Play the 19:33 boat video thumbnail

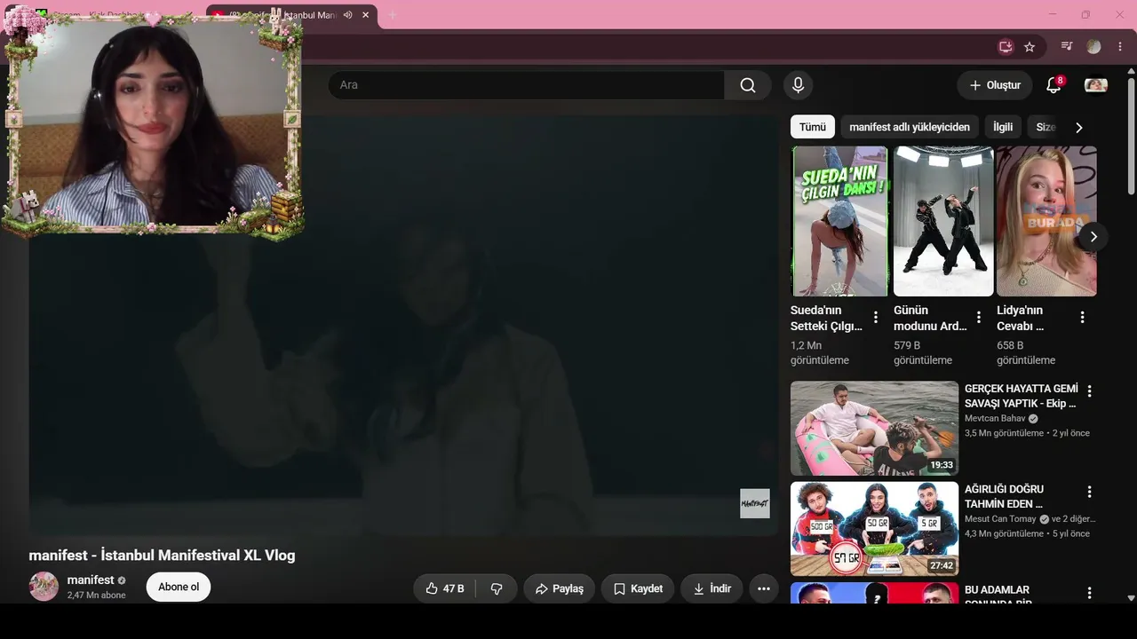click(874, 429)
